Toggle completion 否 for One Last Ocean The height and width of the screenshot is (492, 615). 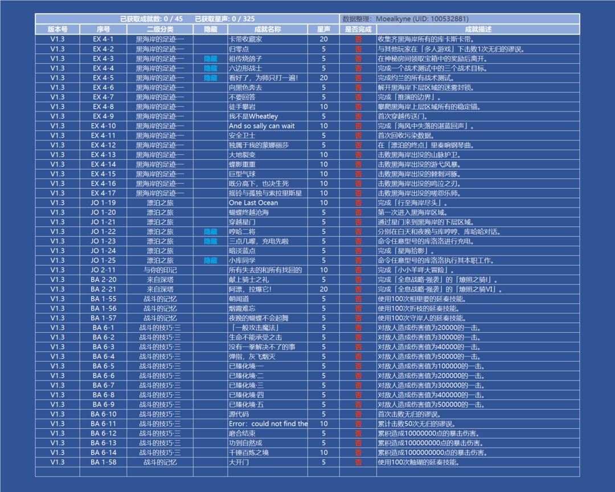pyautogui.click(x=358, y=203)
